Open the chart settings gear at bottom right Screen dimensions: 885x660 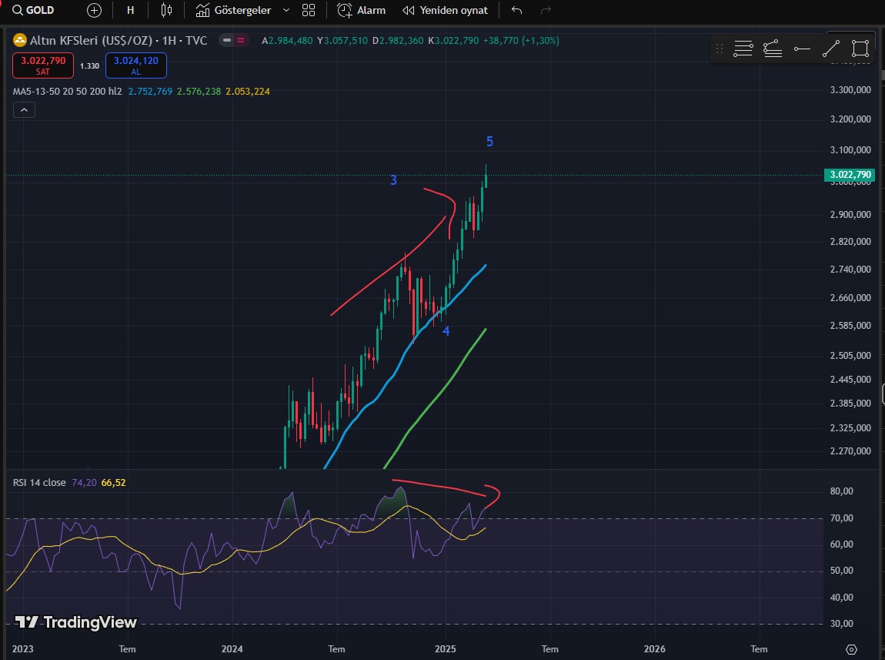tap(851, 649)
